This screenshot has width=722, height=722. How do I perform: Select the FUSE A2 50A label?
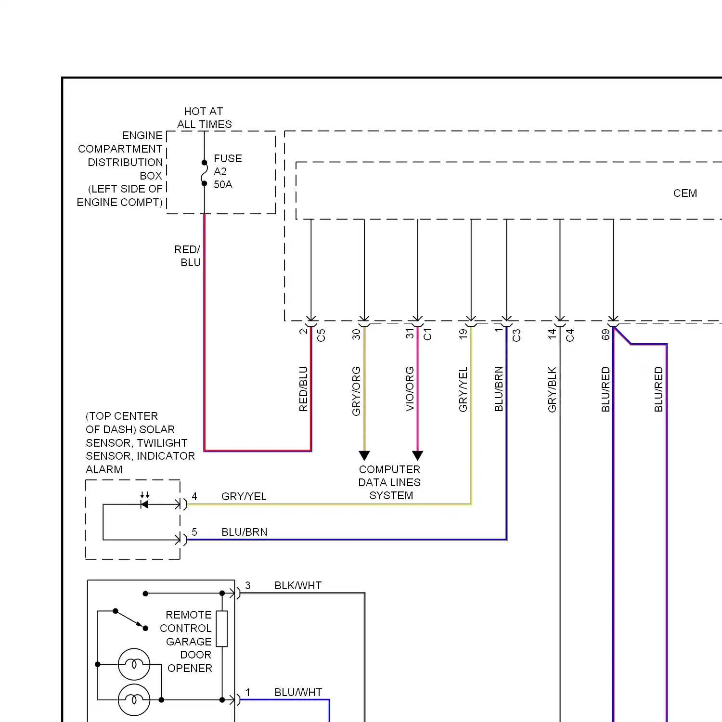228,171
